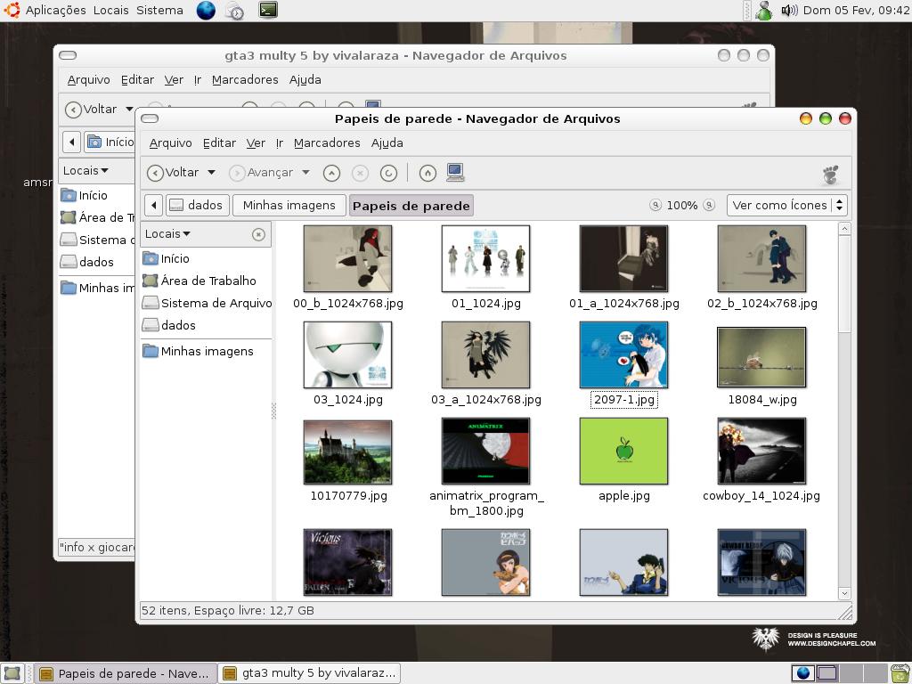
Task: Click the clock Dom 05 Fev, 09:42
Action: pos(856,10)
